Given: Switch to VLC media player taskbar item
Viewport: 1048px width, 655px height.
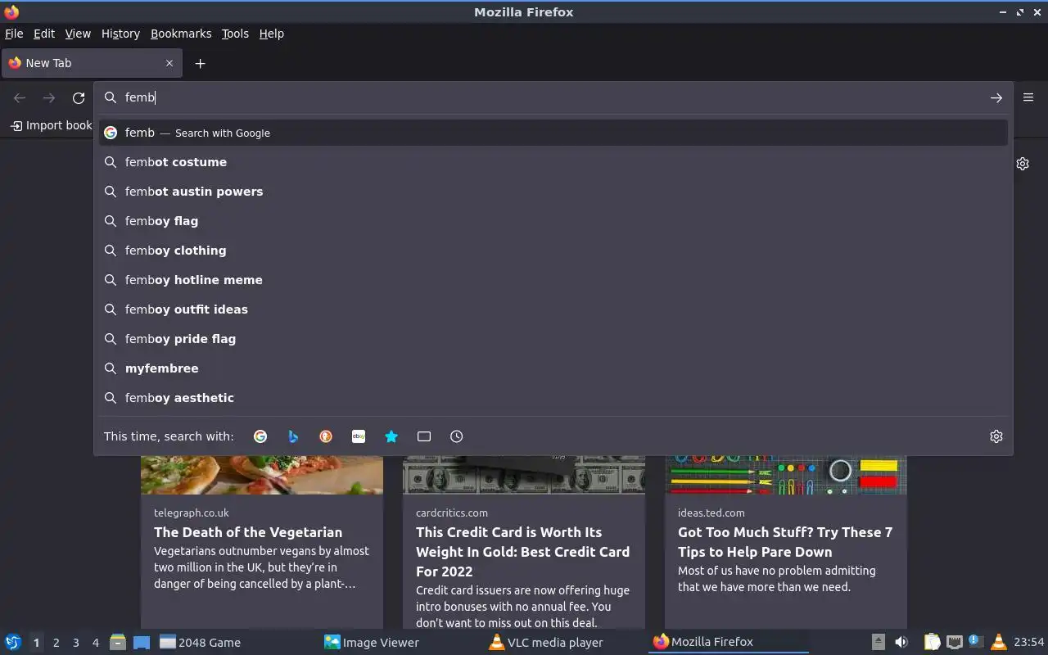Looking at the screenshot, I should (x=565, y=642).
